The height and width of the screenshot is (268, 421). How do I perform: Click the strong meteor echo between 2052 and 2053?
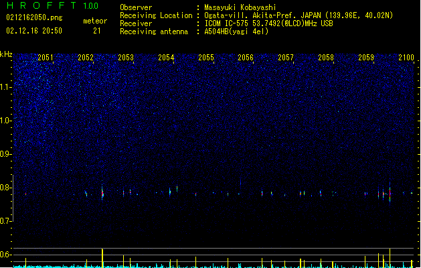click(102, 193)
